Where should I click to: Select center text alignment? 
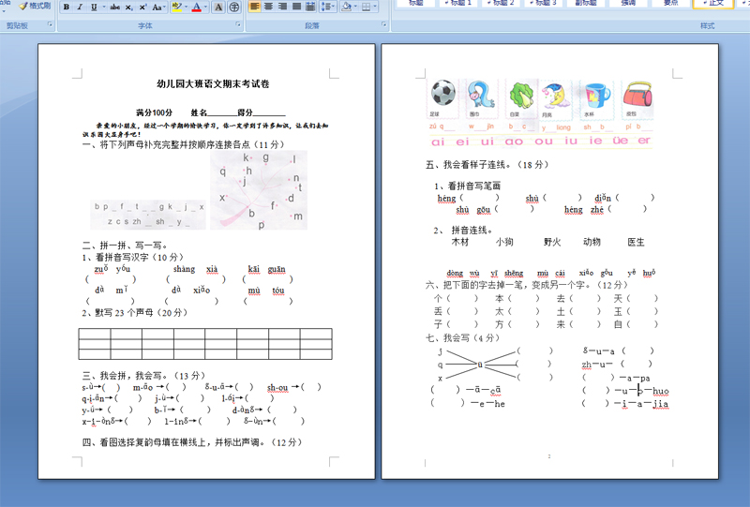click(269, 7)
